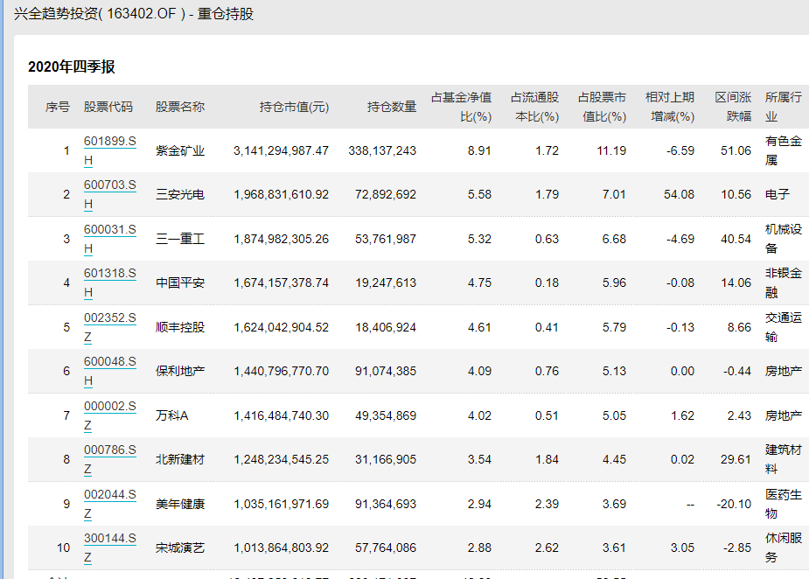Click holding quantity 72,892,692
The image size is (809, 579).
(x=386, y=194)
